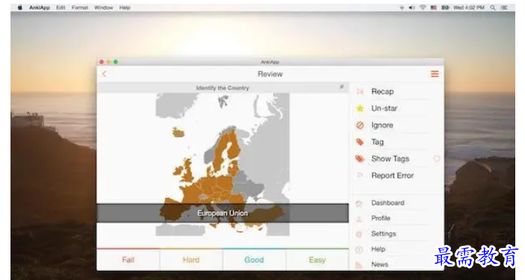This screenshot has width=525, height=280.
Task: Choose Tag from the side menu
Action: (378, 142)
